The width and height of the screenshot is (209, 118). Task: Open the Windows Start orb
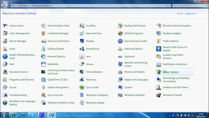click(x=4, y=115)
